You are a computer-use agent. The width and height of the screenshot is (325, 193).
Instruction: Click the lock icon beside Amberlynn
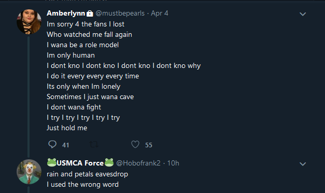coord(90,13)
